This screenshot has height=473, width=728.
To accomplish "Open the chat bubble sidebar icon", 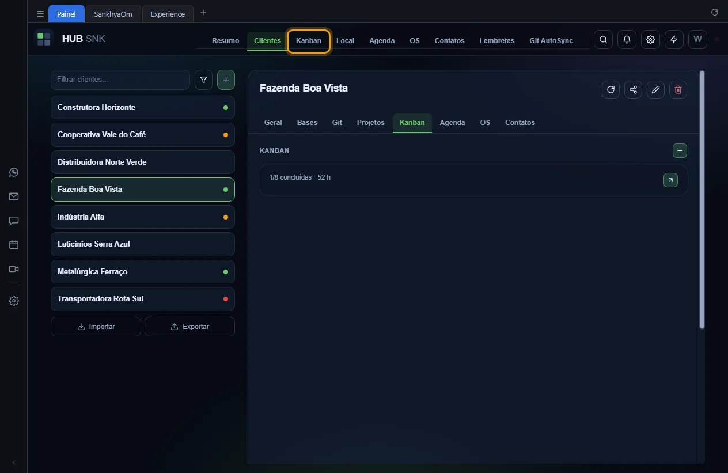I will tap(14, 221).
